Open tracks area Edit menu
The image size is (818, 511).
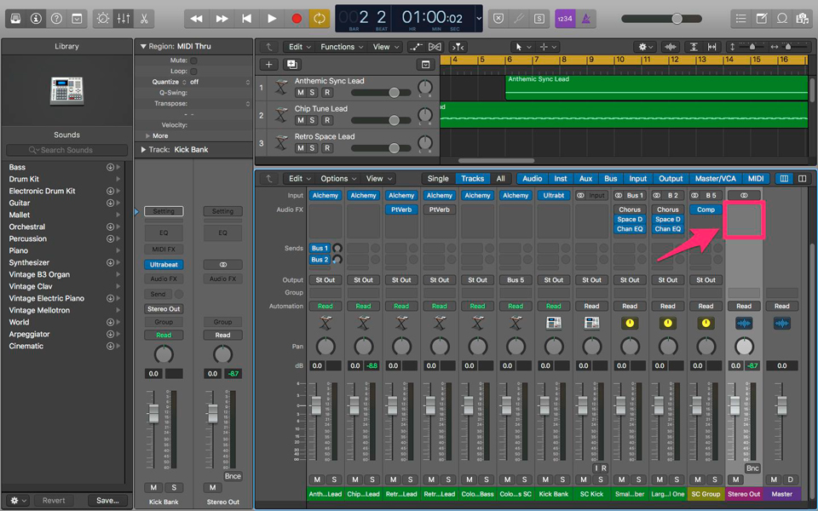pos(299,47)
